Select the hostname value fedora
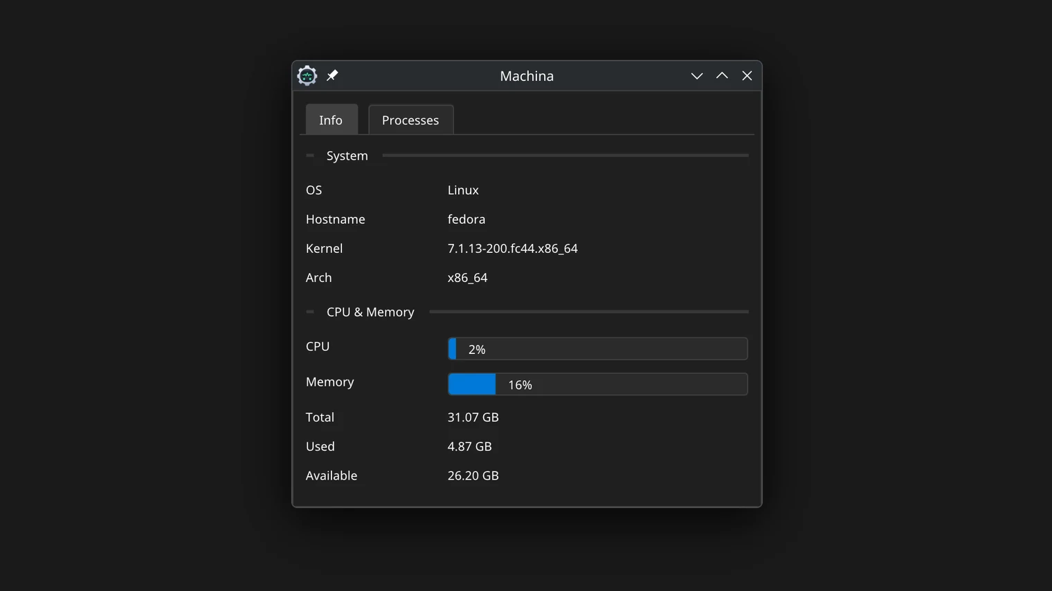 click(x=466, y=219)
